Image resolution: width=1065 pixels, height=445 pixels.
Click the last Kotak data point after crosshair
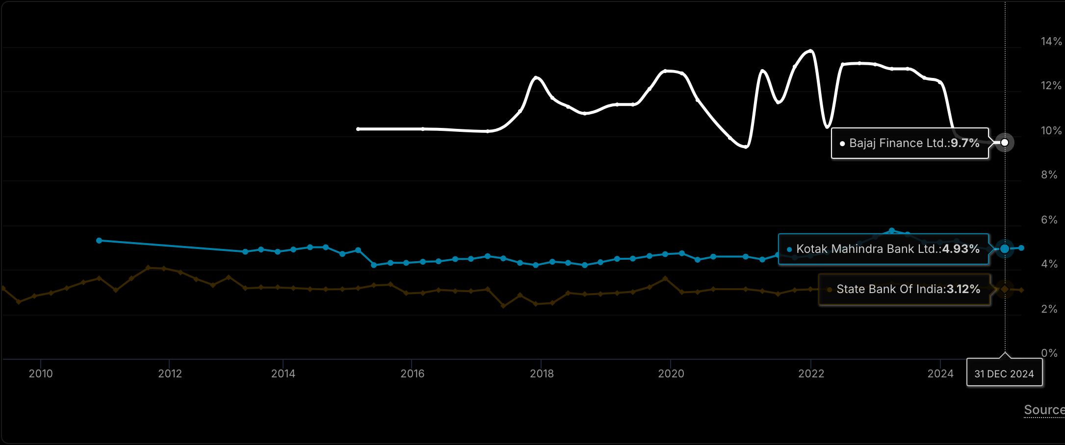tap(1021, 248)
